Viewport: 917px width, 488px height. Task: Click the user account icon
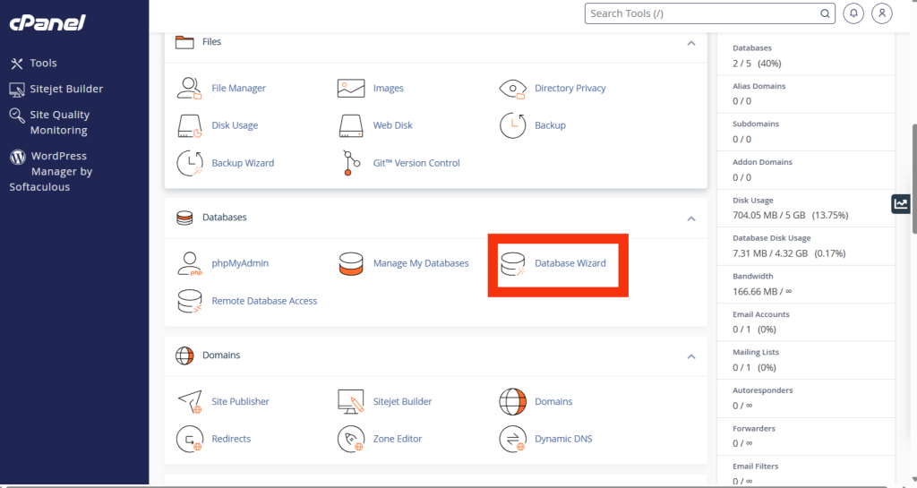882,13
